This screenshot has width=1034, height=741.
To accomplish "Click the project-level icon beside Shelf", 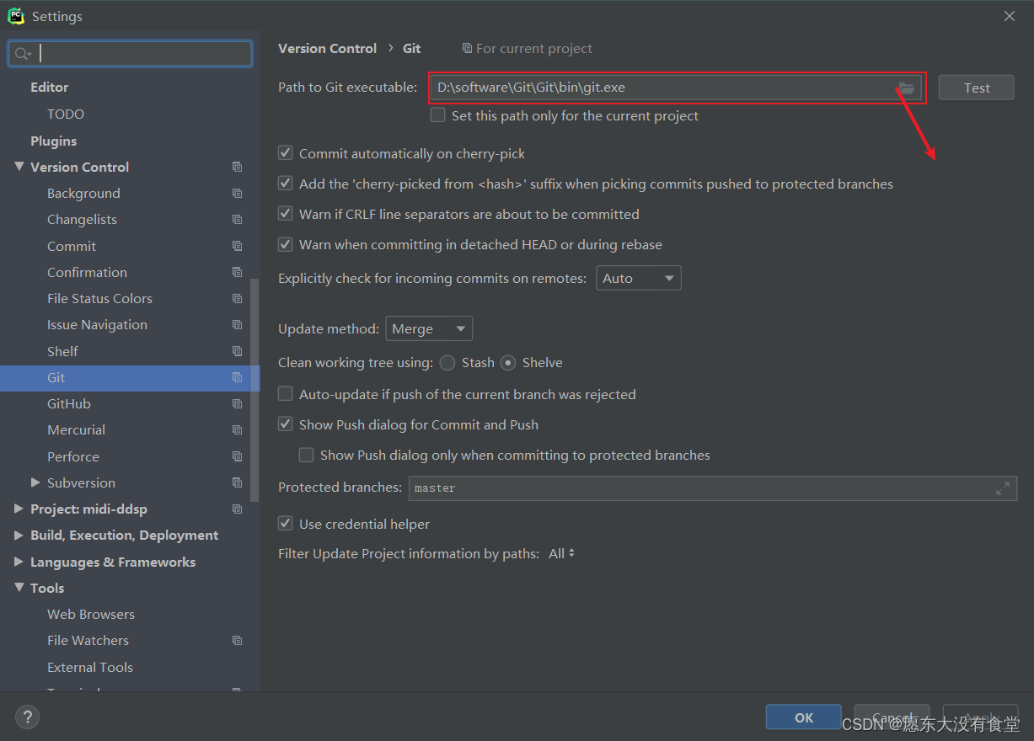I will [237, 351].
